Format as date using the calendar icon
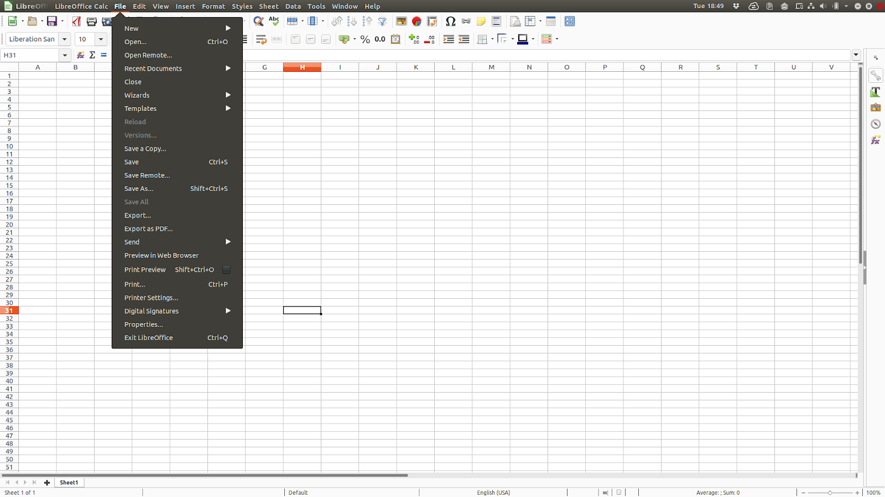The image size is (885, 497). [x=395, y=39]
